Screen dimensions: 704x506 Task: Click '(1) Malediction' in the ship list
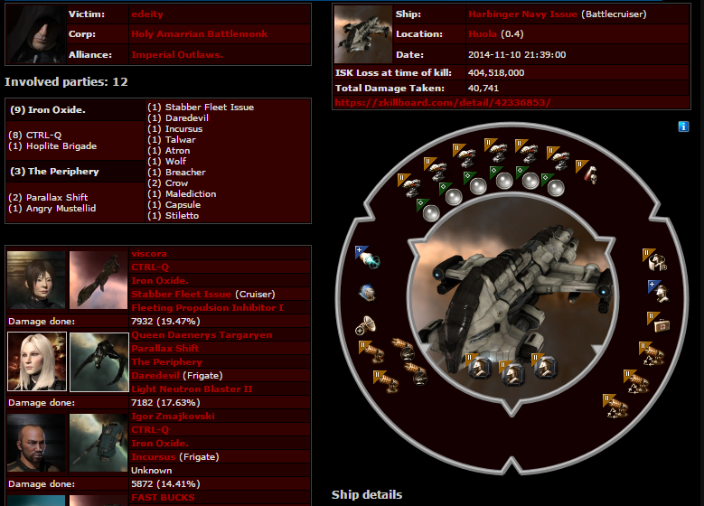pos(182,194)
